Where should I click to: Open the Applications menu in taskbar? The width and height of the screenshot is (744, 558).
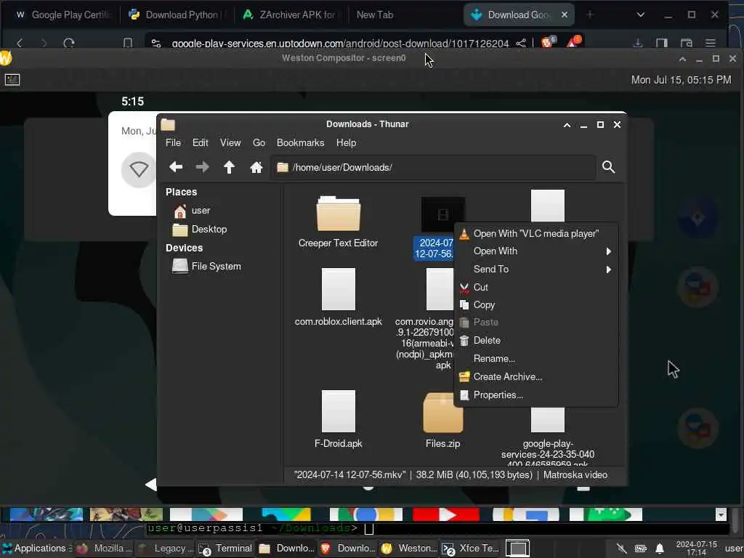click(x=36, y=548)
